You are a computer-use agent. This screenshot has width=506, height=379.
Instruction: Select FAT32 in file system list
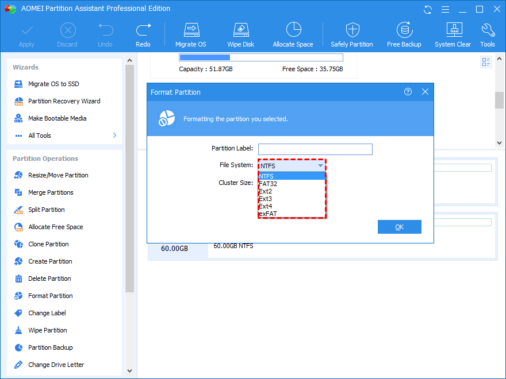pos(292,184)
